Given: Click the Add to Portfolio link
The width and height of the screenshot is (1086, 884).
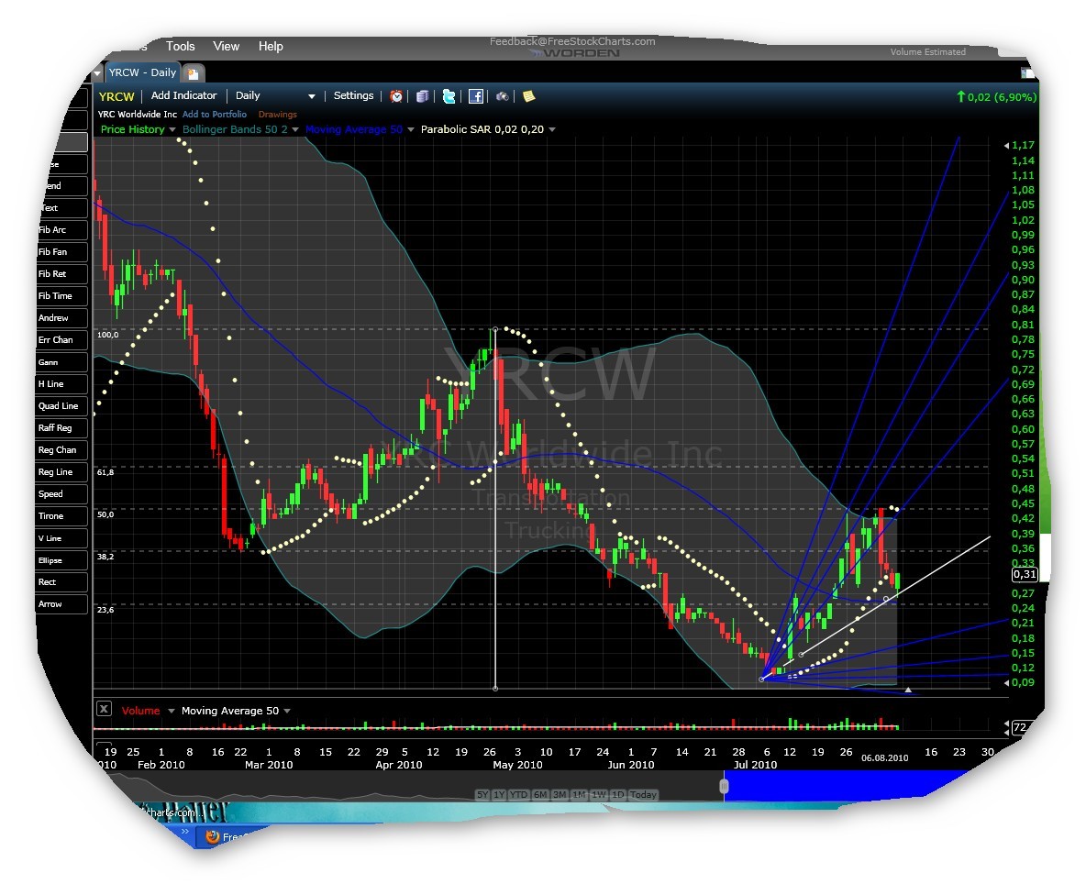Looking at the screenshot, I should pyautogui.click(x=215, y=115).
